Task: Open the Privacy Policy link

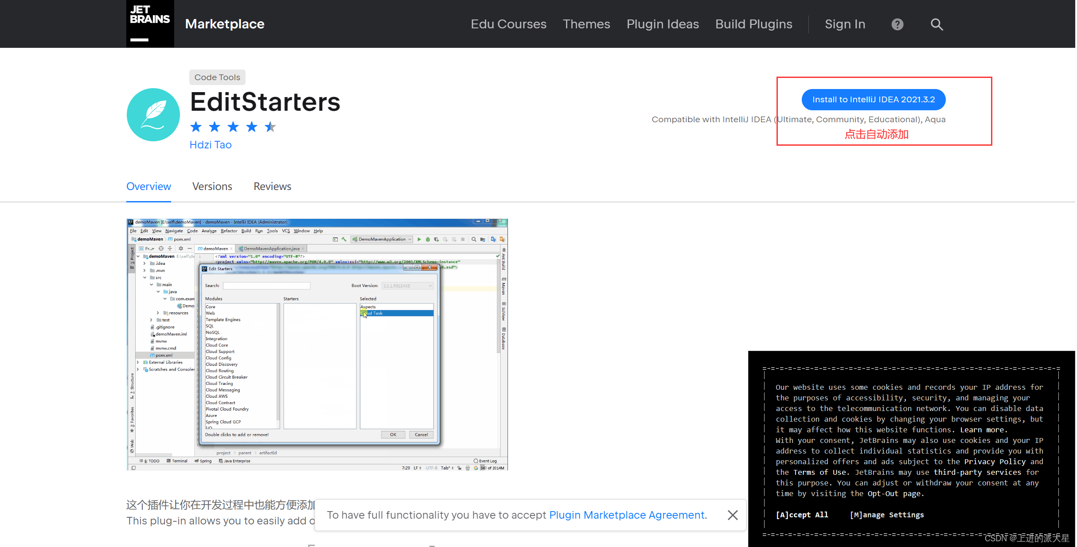Action: pos(995,462)
